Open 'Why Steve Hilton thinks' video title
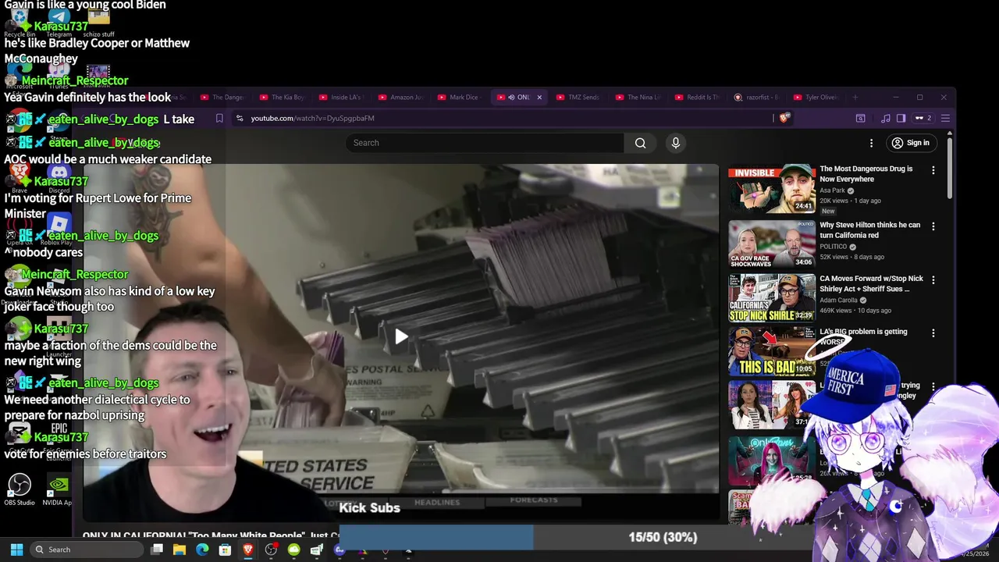This screenshot has width=999, height=562. (x=869, y=230)
